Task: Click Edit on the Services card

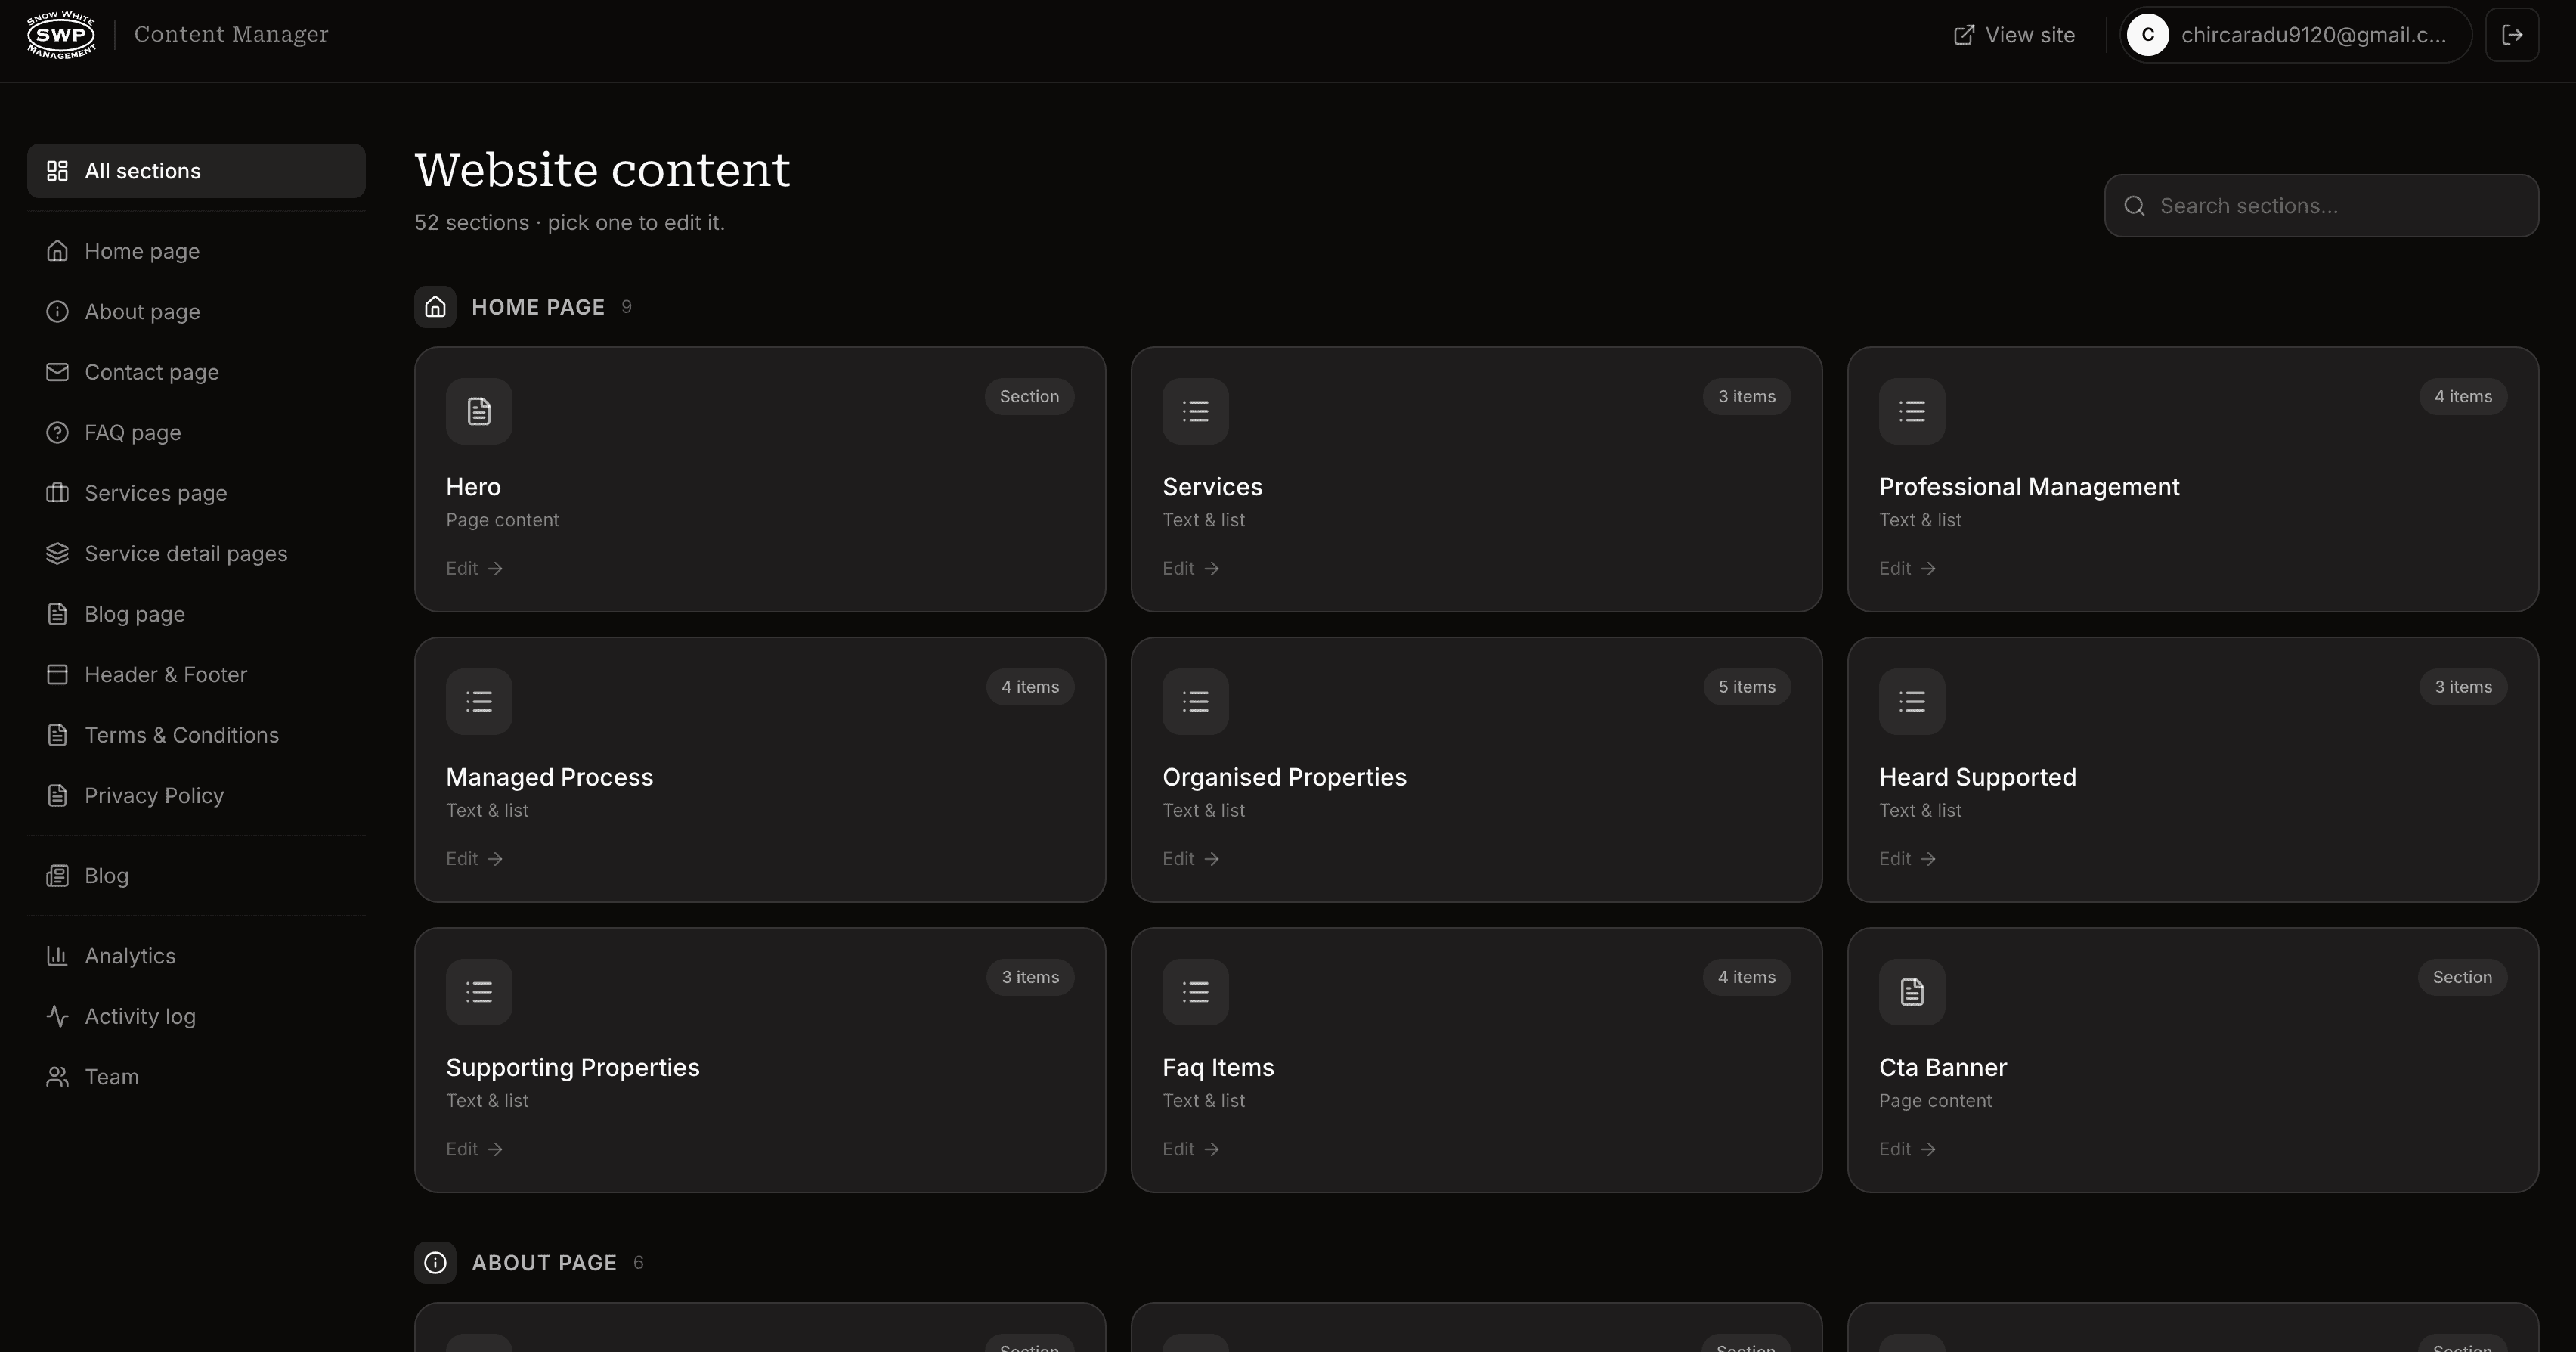Action: pos(1191,569)
